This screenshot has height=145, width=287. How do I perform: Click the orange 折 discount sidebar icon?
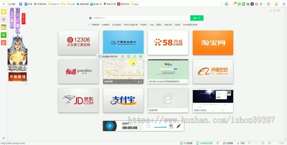[4, 43]
